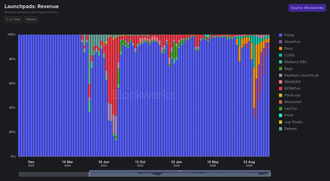Click the Moonshot legend label
The image size is (330, 181).
click(x=293, y=102)
